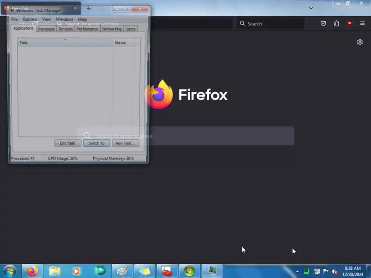Click the network tray icon
The width and height of the screenshot is (371, 278).
coord(317,271)
